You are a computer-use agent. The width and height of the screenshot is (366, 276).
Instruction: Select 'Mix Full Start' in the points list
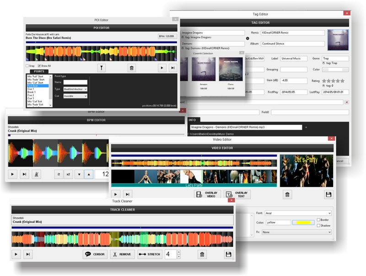point(38,76)
